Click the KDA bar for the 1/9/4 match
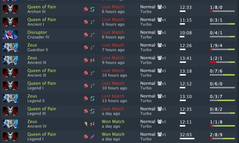Screen dimensions: 239x143 click(x=222, y=49)
